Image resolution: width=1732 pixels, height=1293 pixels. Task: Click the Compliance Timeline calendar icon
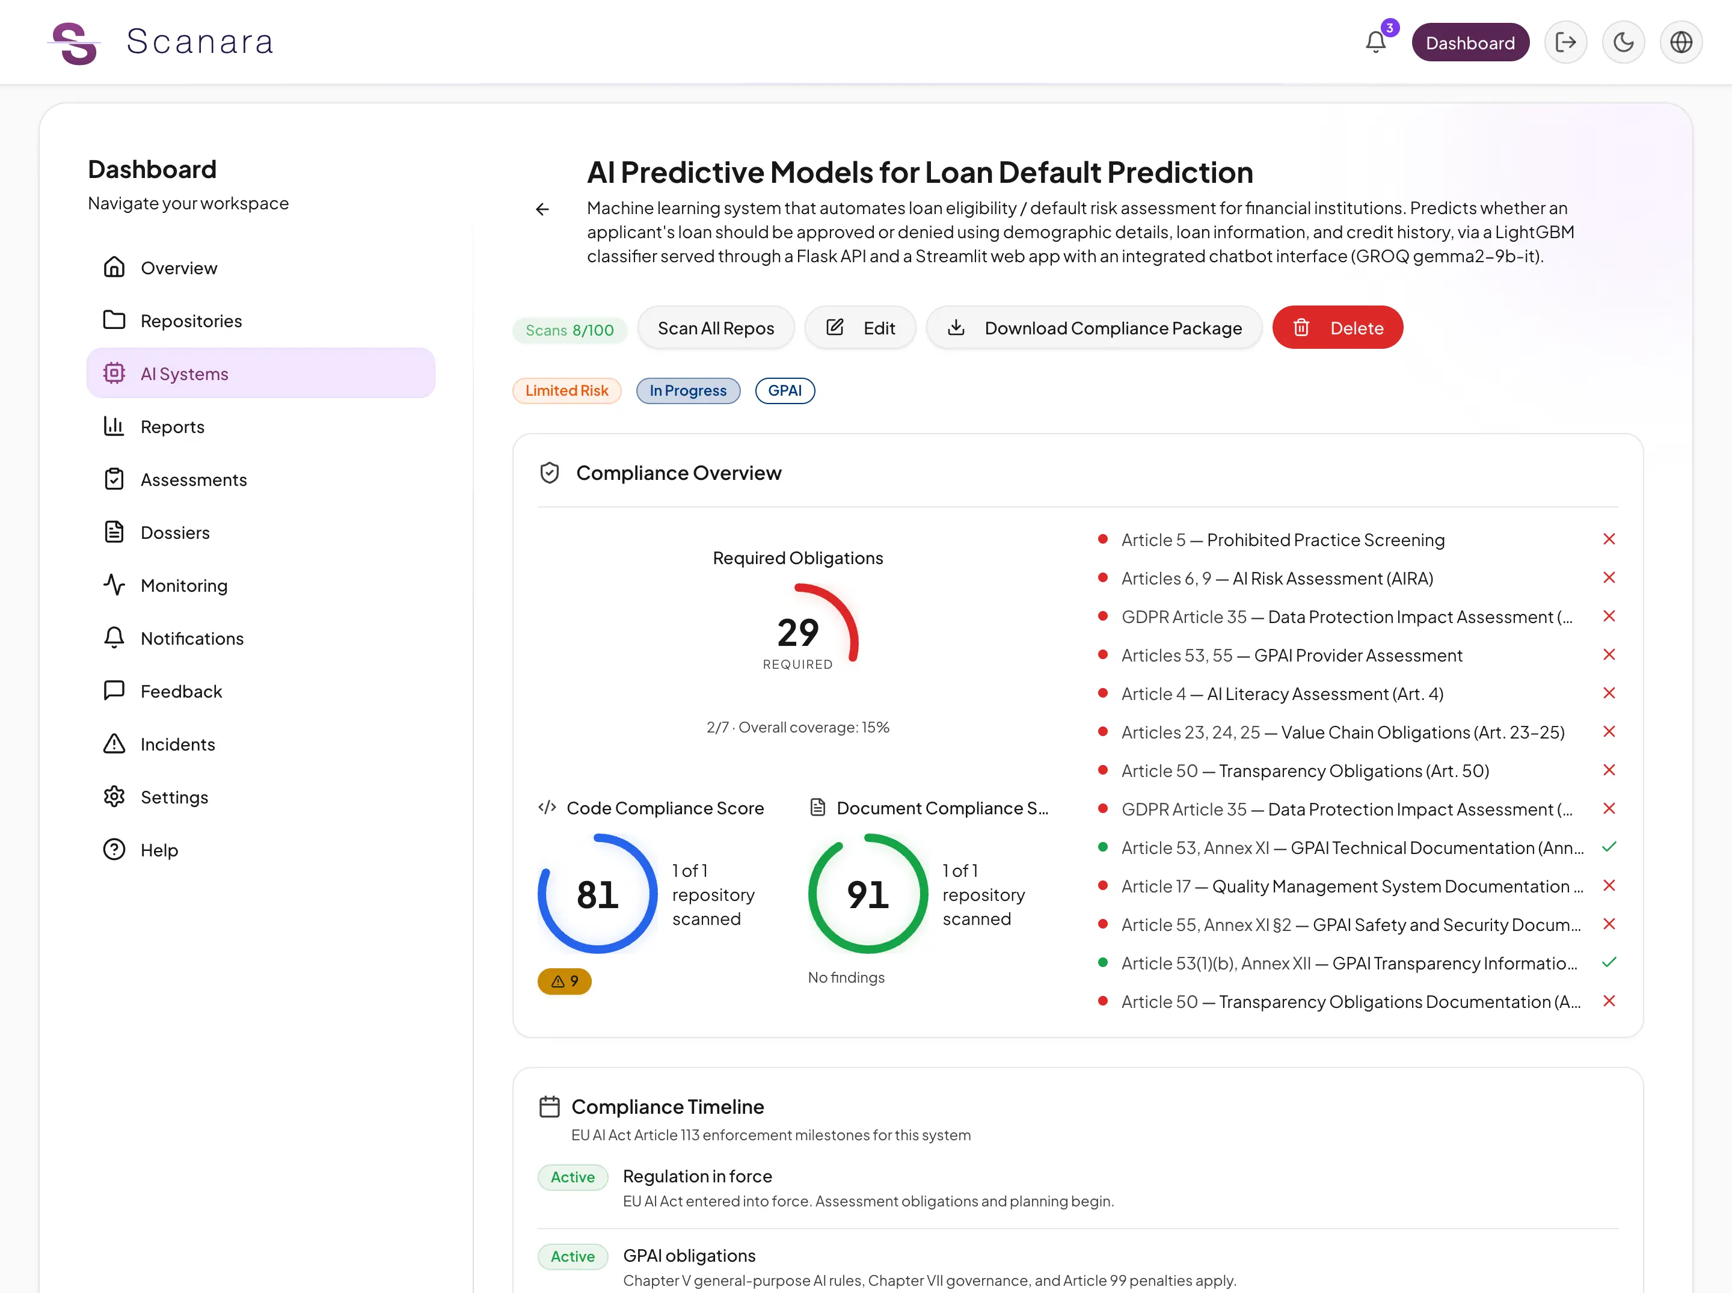pos(550,1107)
